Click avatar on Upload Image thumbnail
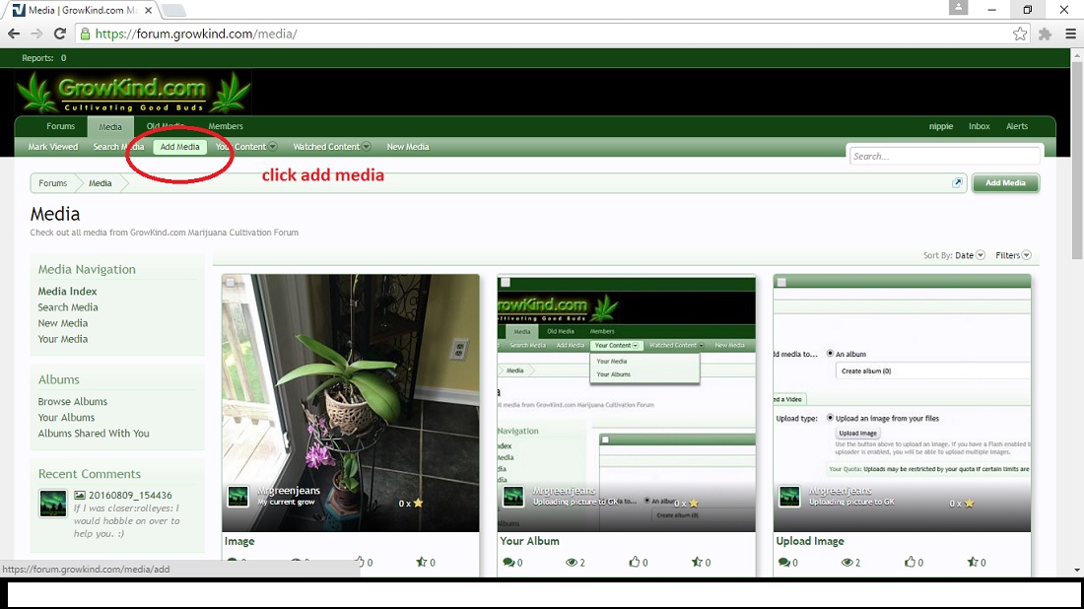This screenshot has height=609, width=1084. (x=788, y=497)
